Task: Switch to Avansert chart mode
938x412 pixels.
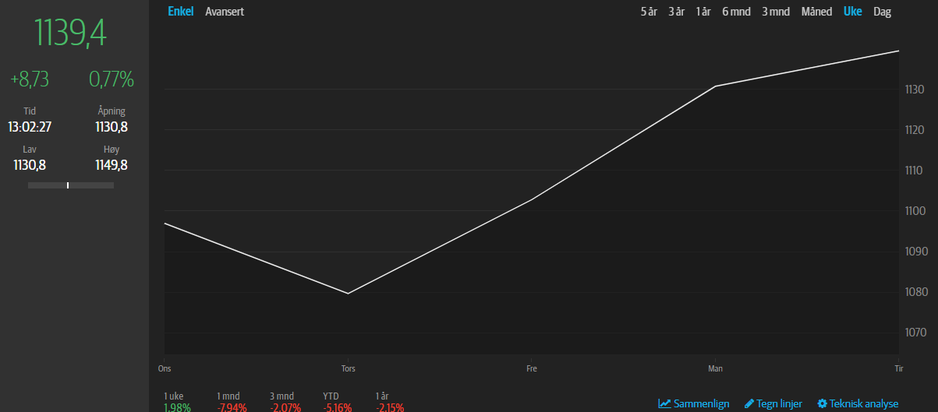Action: coord(225,12)
